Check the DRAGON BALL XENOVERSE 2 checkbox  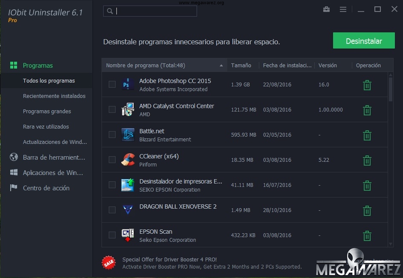point(112,210)
